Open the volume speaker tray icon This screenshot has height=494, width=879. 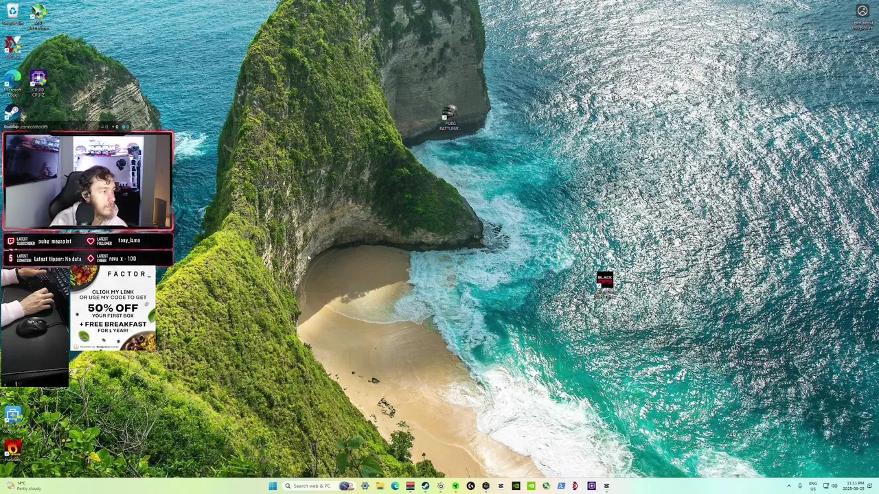[x=834, y=486]
